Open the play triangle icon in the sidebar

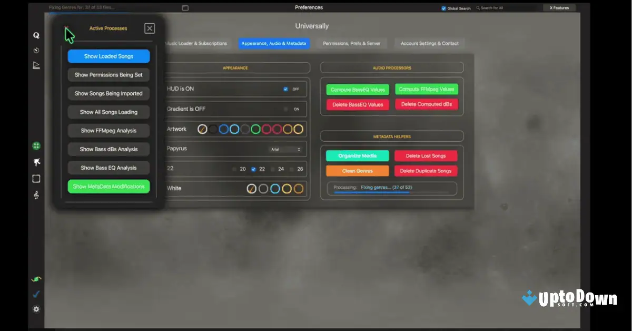pyautogui.click(x=36, y=65)
